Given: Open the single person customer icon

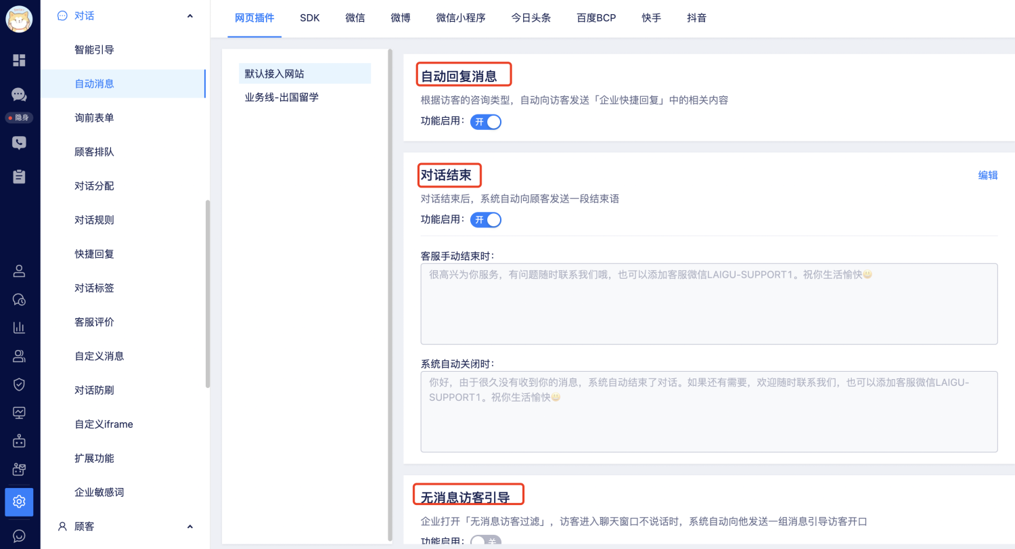Looking at the screenshot, I should click(19, 271).
